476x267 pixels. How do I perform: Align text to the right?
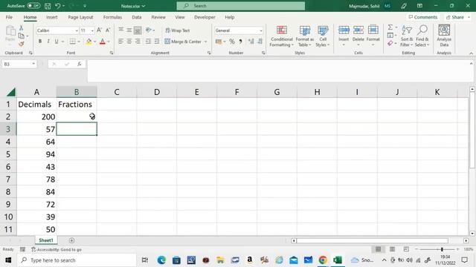138,42
